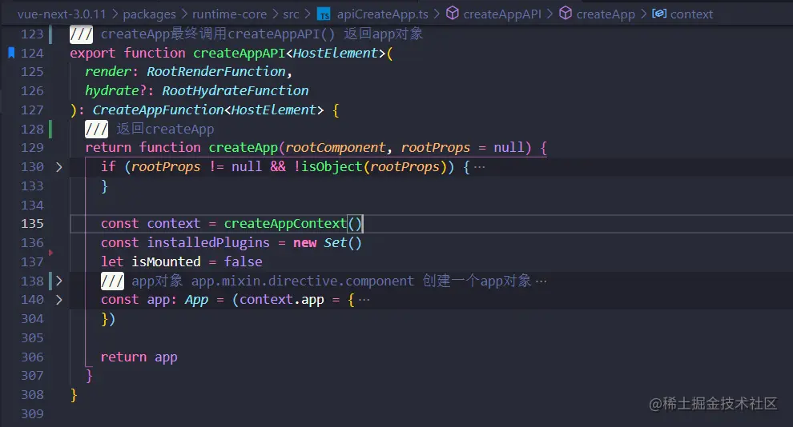Click the context variable symbol icon
The image size is (793, 427).
pyautogui.click(x=659, y=13)
